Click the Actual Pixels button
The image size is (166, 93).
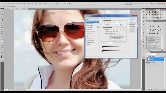pos(20,6)
